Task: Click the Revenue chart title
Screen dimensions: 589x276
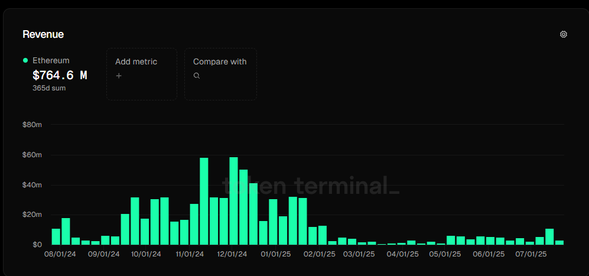Action: click(43, 34)
